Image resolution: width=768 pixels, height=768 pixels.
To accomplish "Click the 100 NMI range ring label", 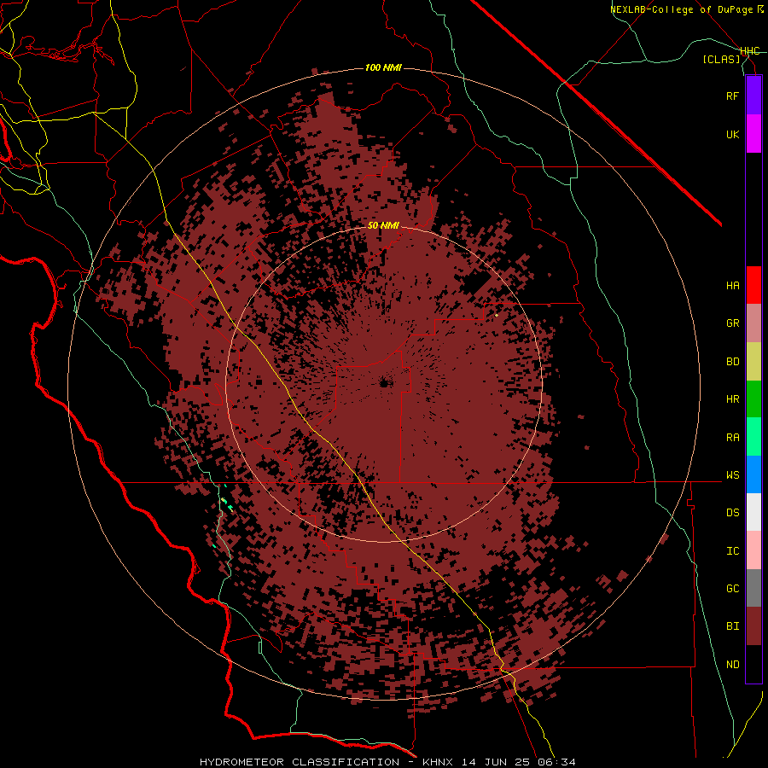I will tap(383, 67).
